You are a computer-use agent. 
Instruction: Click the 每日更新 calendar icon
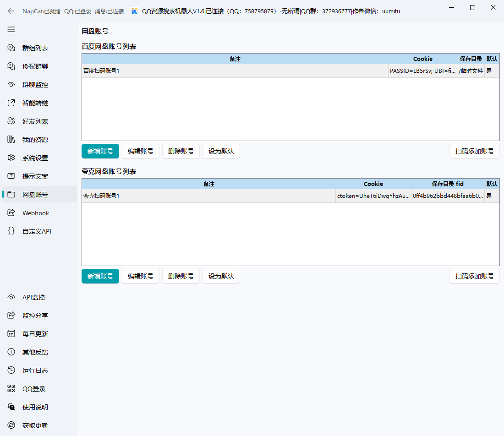[x=11, y=334]
